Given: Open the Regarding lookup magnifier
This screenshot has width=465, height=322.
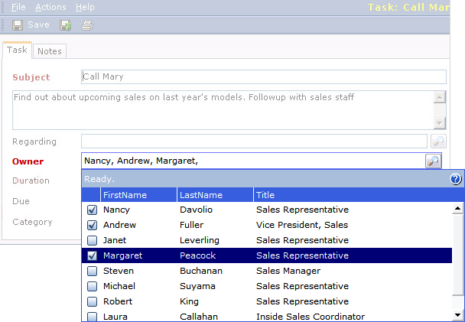Looking at the screenshot, I should coord(438,141).
